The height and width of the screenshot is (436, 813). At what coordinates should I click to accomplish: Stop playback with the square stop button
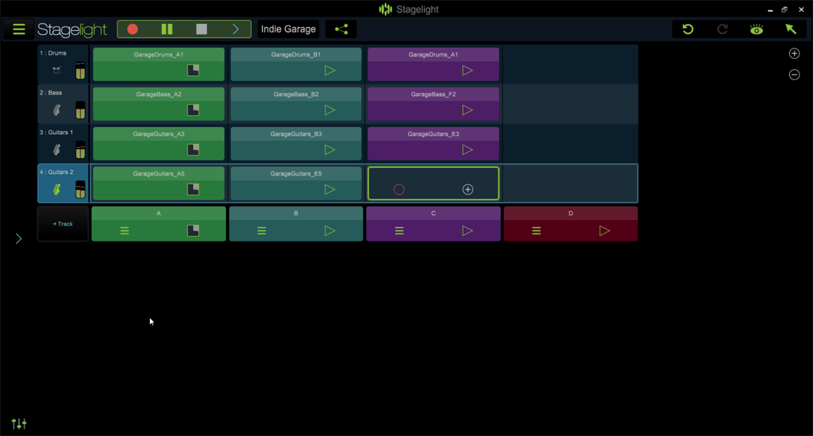(x=202, y=29)
